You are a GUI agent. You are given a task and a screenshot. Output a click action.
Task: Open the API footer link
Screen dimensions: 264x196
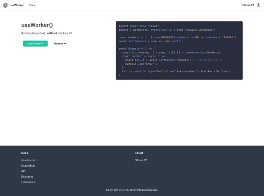coord(23,171)
